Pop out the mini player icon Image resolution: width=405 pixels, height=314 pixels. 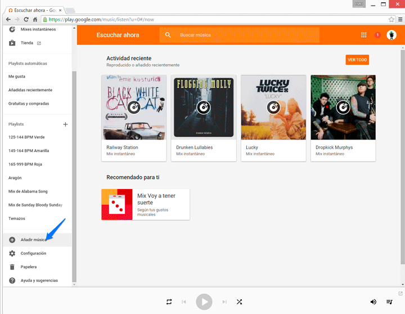(x=400, y=293)
